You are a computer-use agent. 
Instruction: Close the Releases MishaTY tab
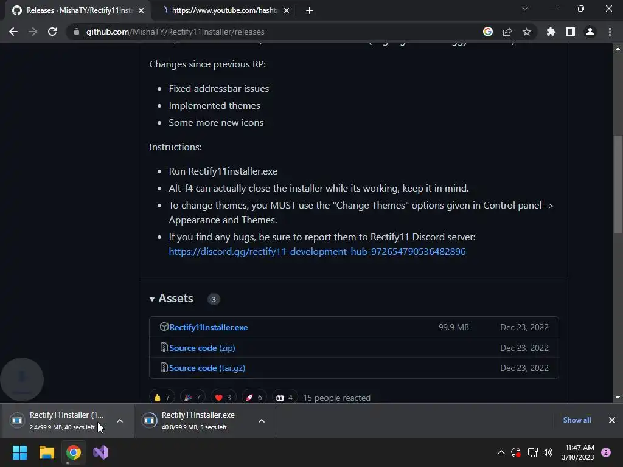point(141,10)
